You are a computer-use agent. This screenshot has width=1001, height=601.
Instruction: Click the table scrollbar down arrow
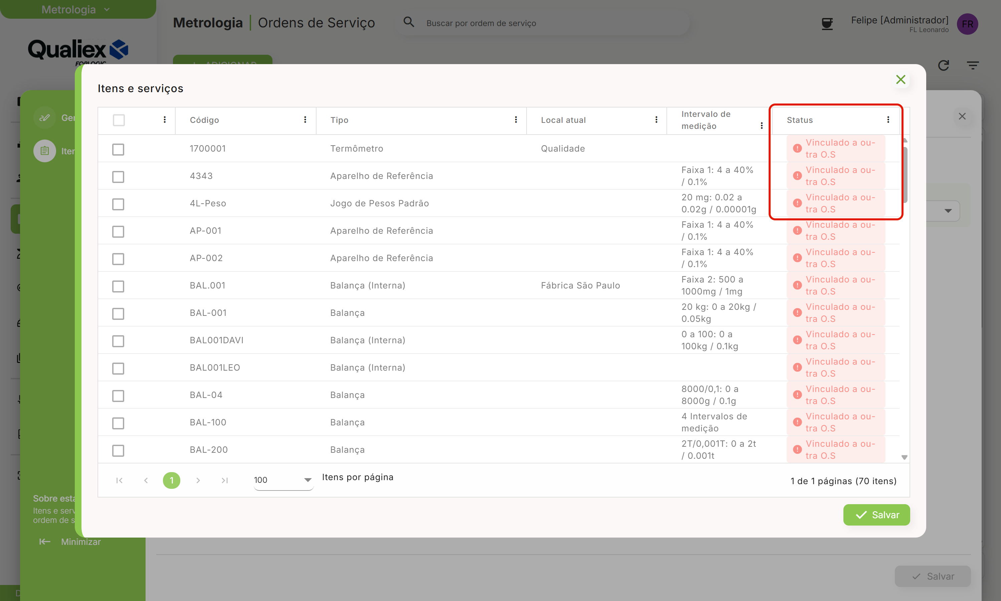[x=904, y=457]
